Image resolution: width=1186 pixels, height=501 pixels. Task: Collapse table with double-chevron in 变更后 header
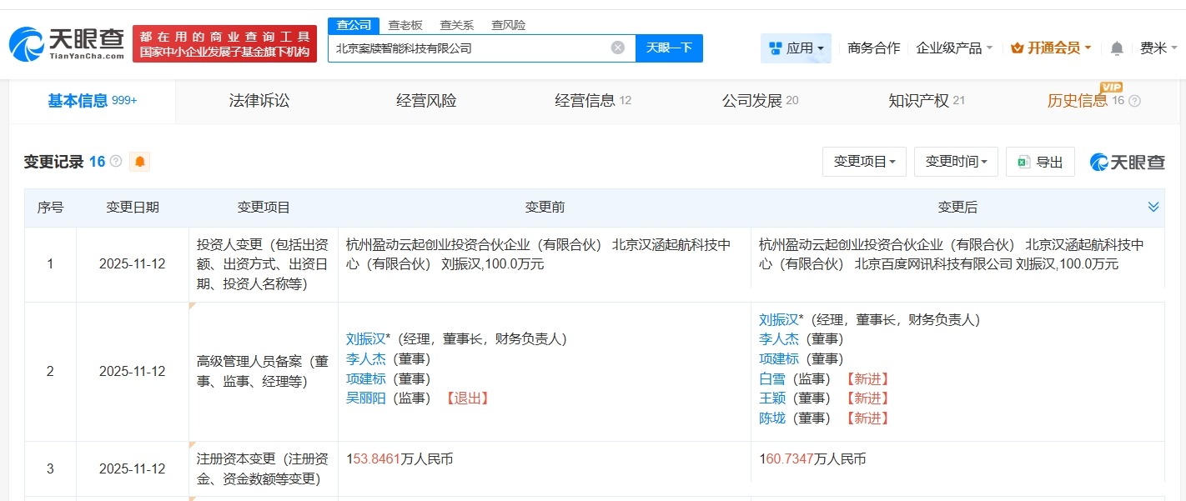1153,206
